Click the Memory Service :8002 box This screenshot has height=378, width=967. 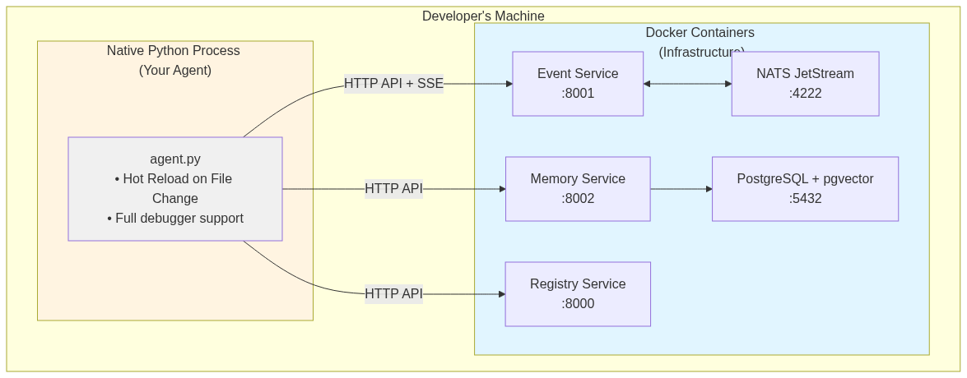click(578, 189)
